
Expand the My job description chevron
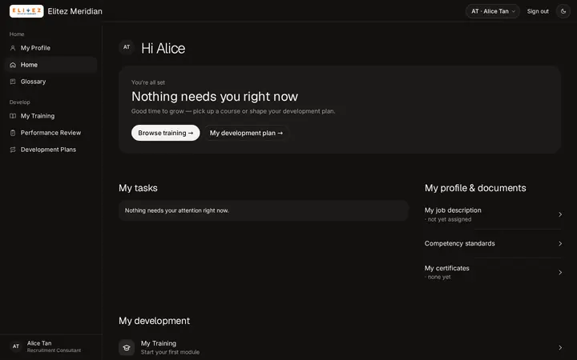(560, 214)
